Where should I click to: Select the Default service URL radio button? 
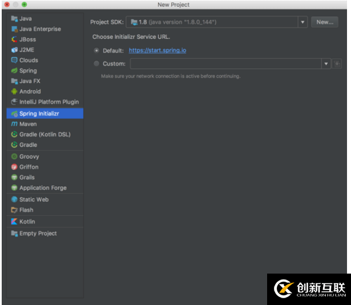pyautogui.click(x=96, y=50)
